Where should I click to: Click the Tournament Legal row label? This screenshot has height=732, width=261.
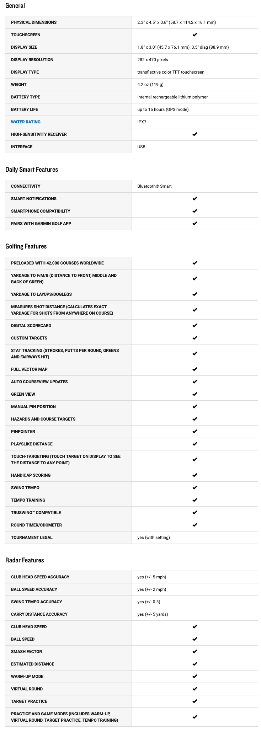coord(32,538)
